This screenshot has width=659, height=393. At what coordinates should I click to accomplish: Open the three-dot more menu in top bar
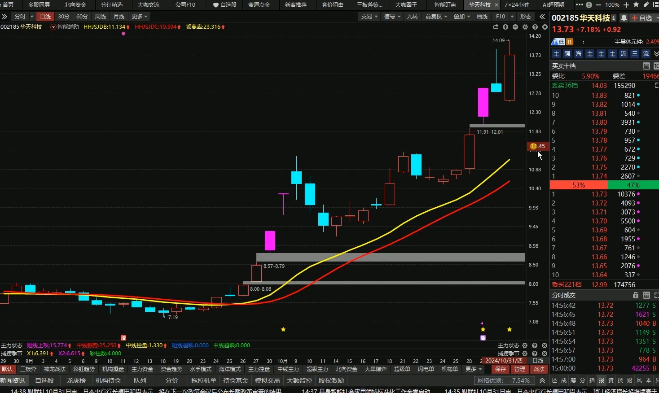click(x=579, y=5)
